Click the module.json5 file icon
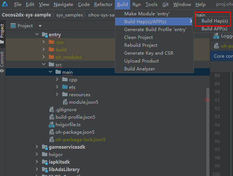This screenshot has height=176, width=233. click(65, 102)
